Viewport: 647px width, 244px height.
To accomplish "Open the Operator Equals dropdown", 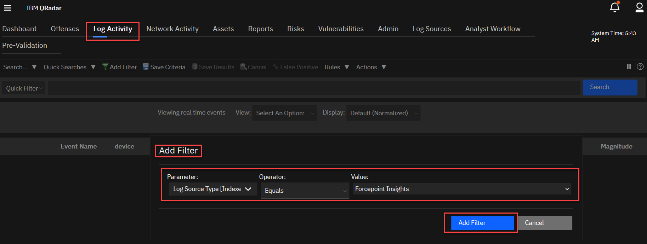I will [x=305, y=191].
